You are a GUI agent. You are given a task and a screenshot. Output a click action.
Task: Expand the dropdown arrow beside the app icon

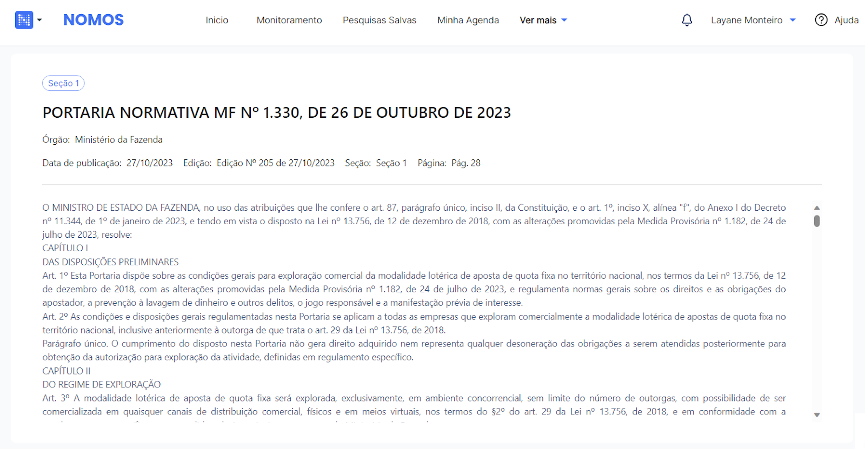click(x=39, y=20)
